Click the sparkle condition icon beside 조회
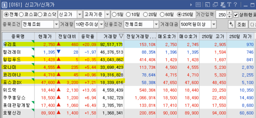This screenshot has height=118, width=256. point(231,24)
